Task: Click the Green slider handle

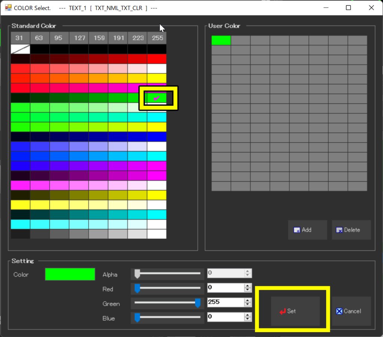Action: (198, 303)
